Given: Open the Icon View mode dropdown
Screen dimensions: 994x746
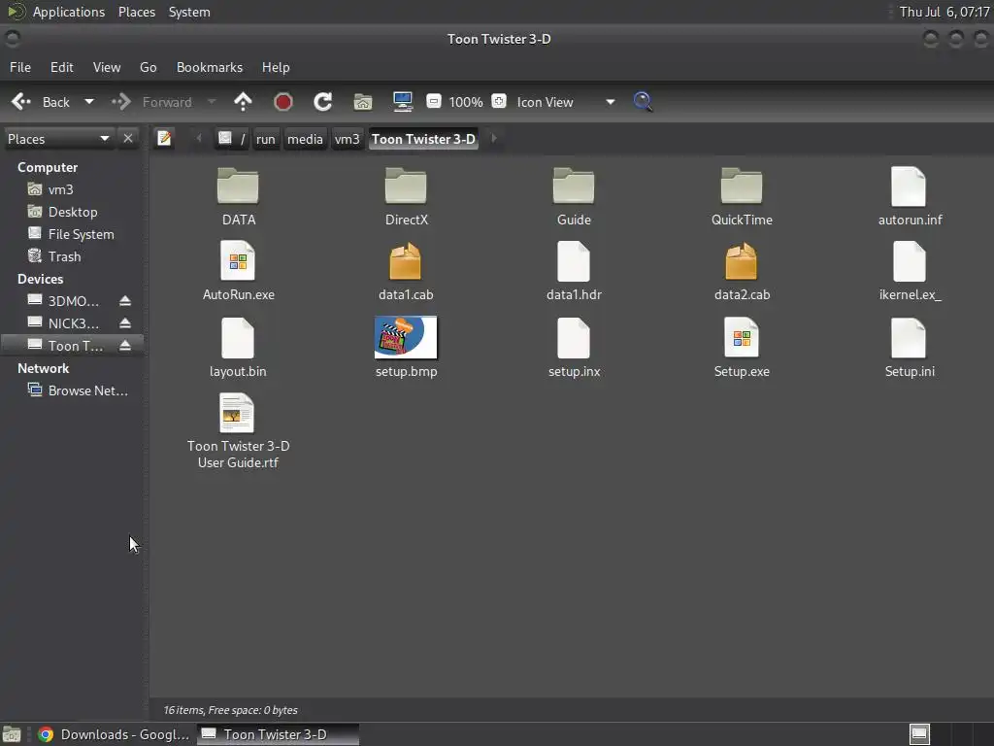Looking at the screenshot, I should [x=564, y=102].
